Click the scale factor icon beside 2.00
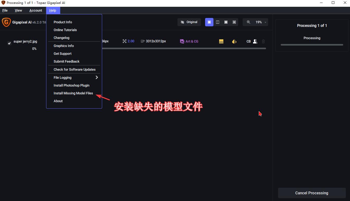The width and height of the screenshot is (350, 201). click(x=125, y=41)
